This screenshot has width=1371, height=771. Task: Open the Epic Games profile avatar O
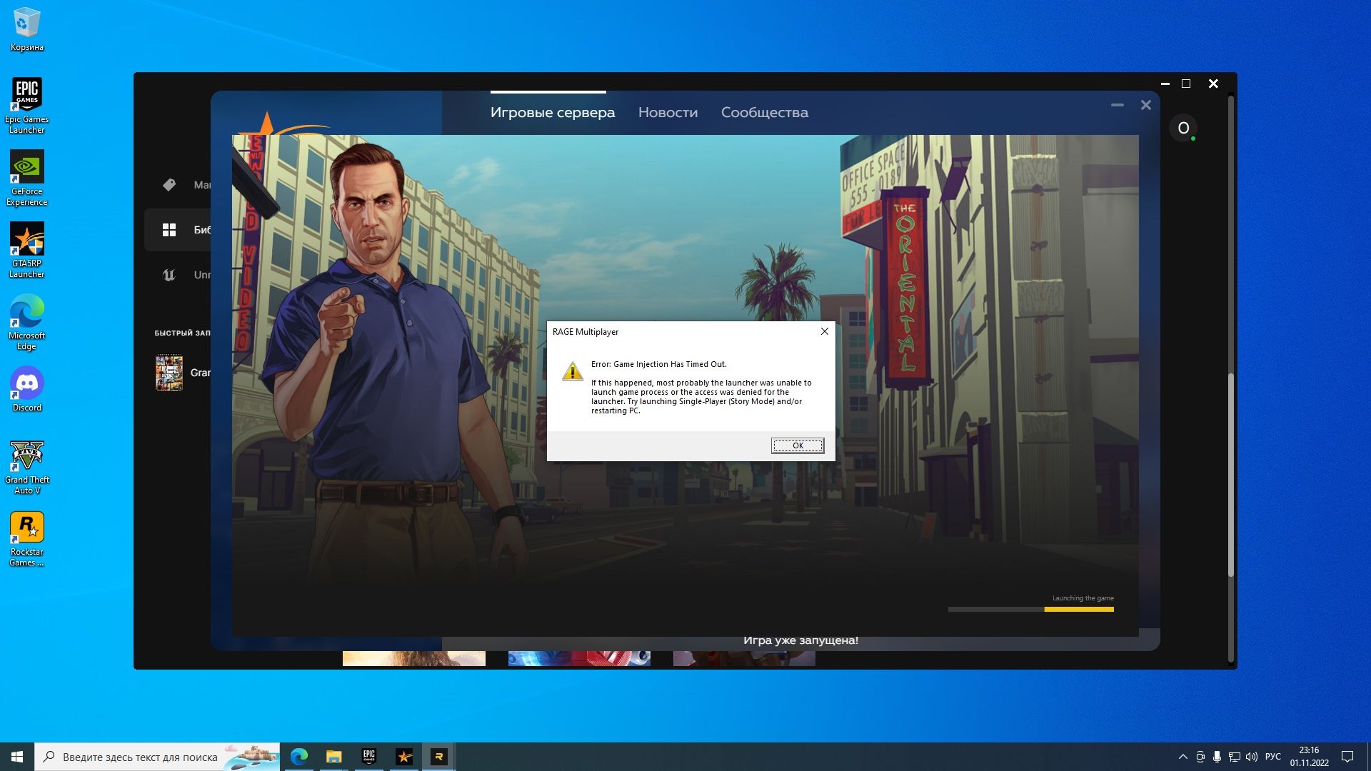[1183, 128]
